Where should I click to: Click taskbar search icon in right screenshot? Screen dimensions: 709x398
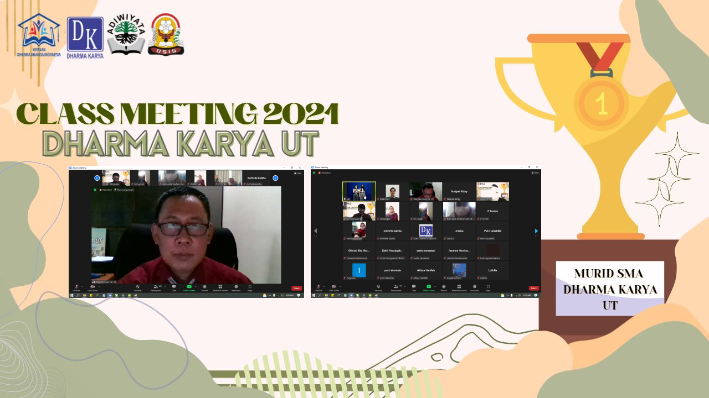[320, 296]
